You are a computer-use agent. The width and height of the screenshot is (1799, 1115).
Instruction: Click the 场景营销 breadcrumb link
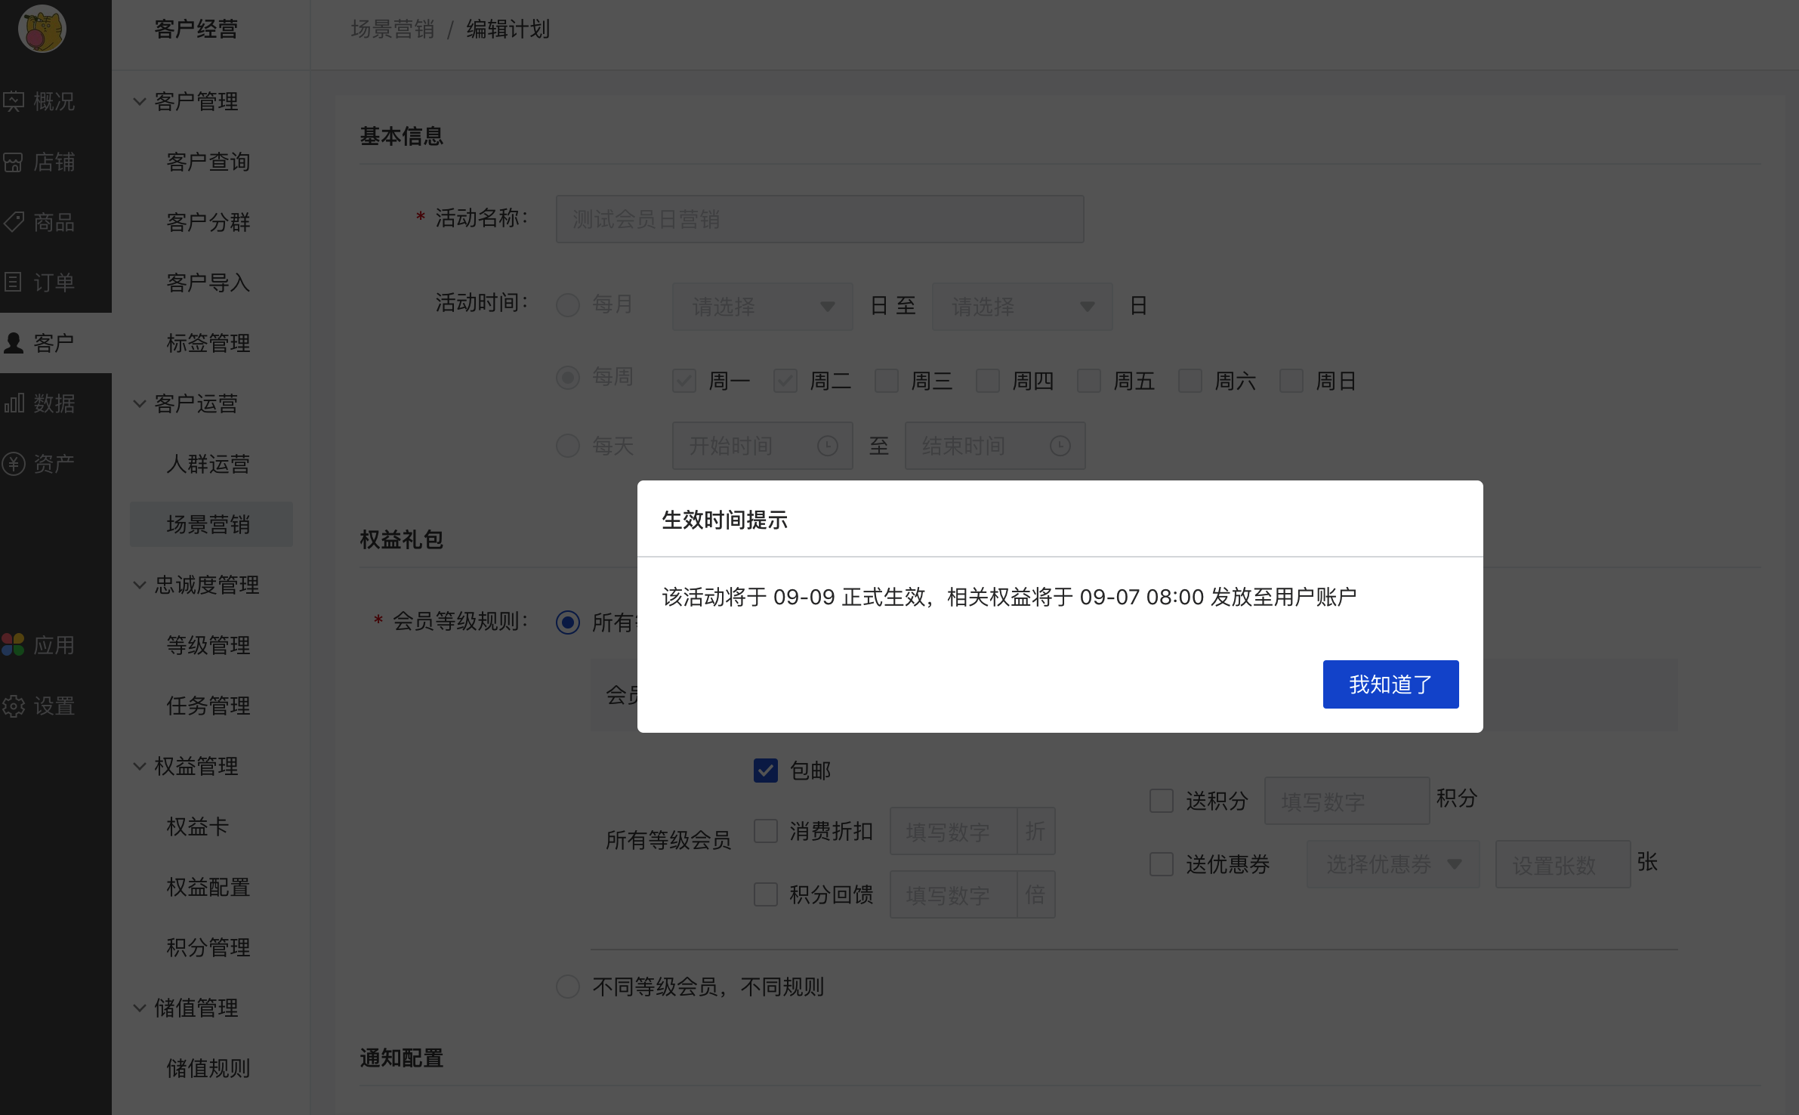(x=393, y=29)
